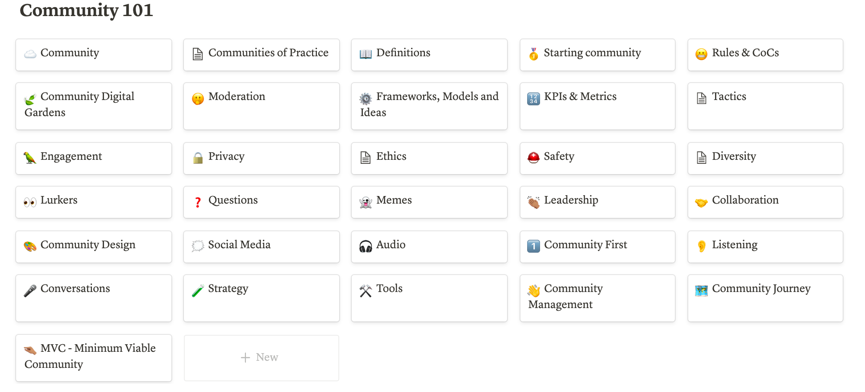The width and height of the screenshot is (865, 392).
Task: Open the MVC - Minimum Viable Community card
Action: point(94,358)
